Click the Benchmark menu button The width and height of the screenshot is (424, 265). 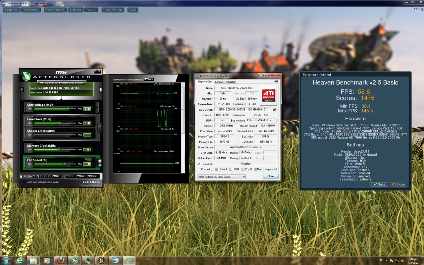point(31,10)
